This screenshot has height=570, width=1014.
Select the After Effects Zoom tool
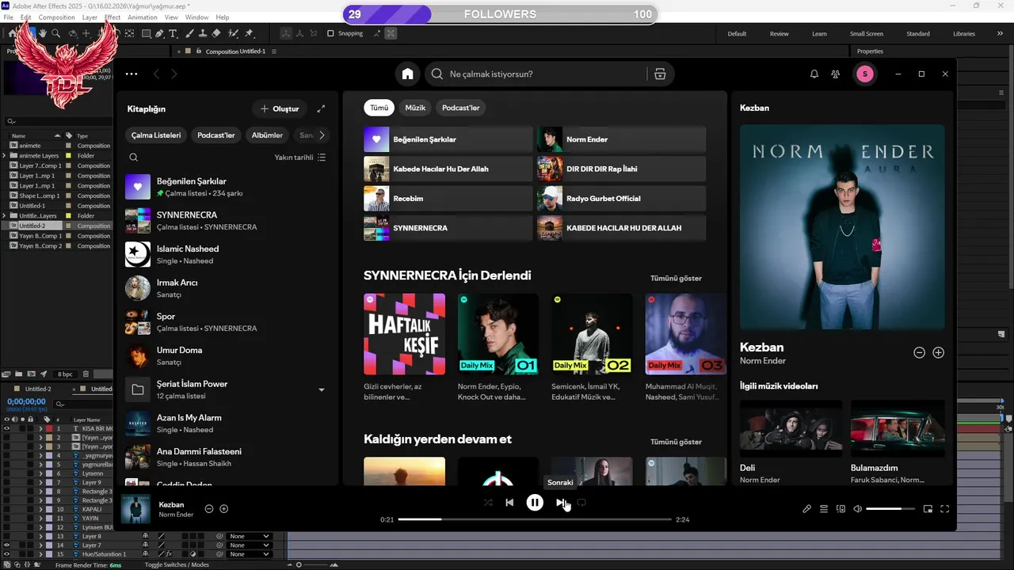[x=55, y=33]
